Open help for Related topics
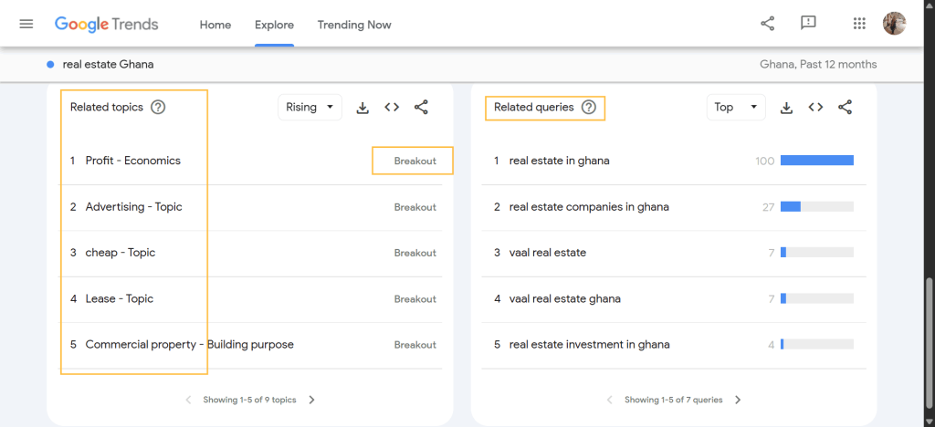Screen dimensions: 935x427 click(158, 107)
